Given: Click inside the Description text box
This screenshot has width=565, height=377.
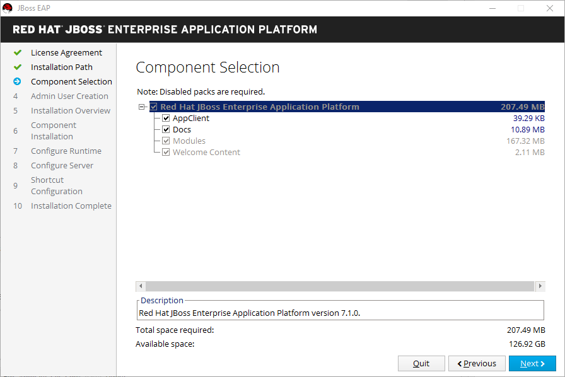Looking at the screenshot, I should [341, 310].
